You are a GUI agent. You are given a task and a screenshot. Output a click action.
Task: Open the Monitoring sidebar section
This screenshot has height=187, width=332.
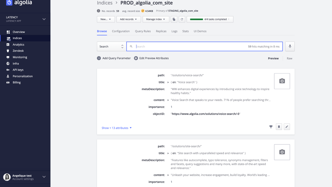click(x=20, y=57)
